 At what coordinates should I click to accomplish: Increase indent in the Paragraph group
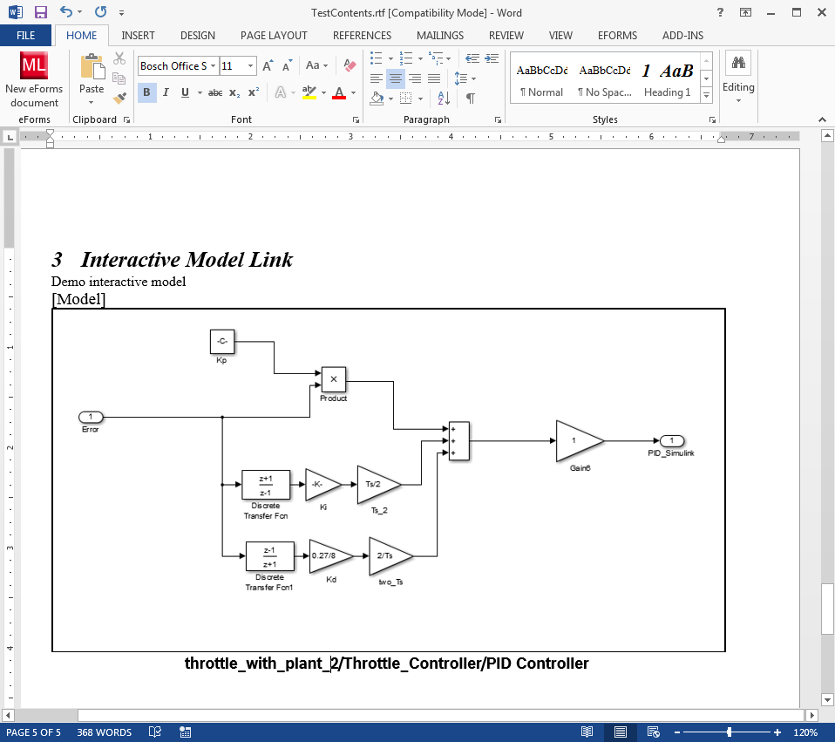coord(492,59)
